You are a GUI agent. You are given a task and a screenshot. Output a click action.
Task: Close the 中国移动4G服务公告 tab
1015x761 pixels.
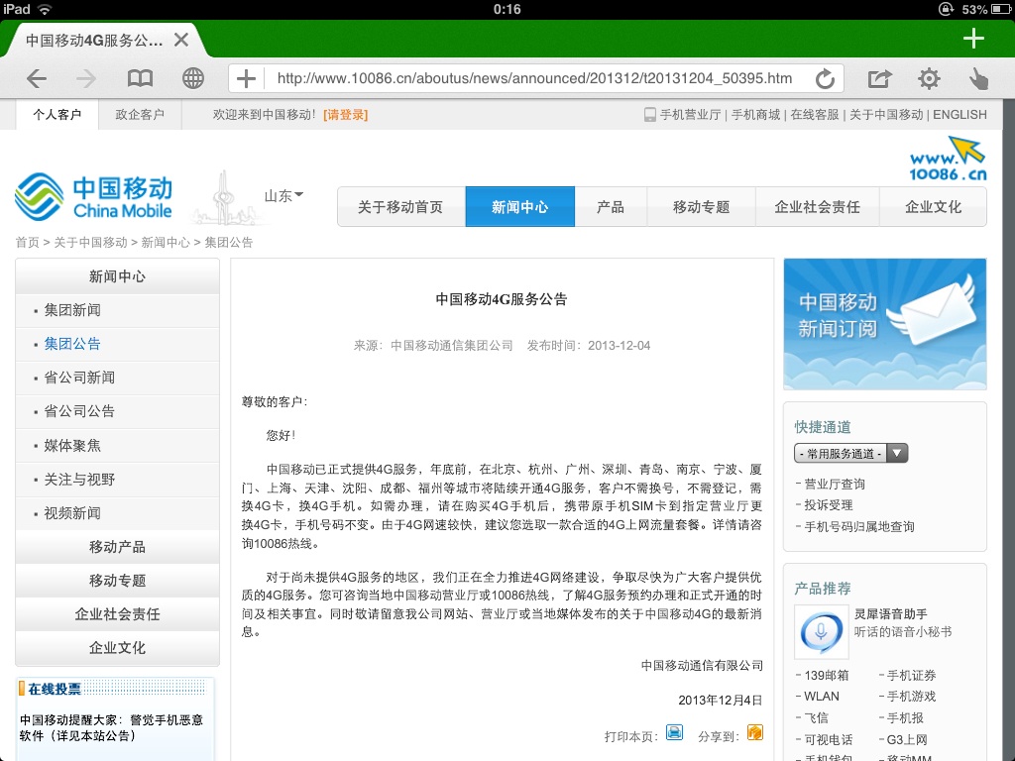pos(181,40)
